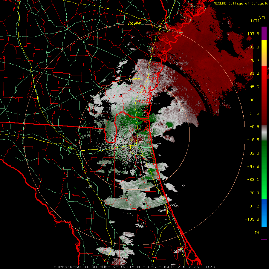Screen dimensions: 269x269
Task: Select the -78.7 velocity scale value
Action: 253,193
